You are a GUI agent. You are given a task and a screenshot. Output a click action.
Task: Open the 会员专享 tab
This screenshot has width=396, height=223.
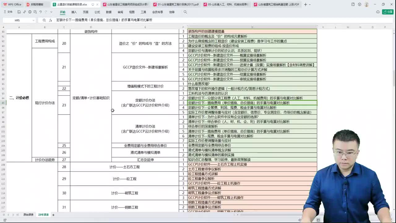[x=157, y=12]
